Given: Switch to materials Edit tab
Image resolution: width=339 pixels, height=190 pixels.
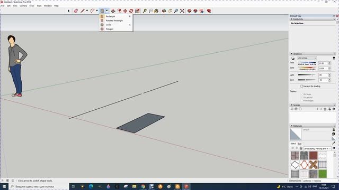Looking at the screenshot, I should 300,144.
